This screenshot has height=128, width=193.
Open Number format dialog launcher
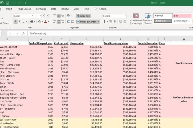(x=126, y=28)
